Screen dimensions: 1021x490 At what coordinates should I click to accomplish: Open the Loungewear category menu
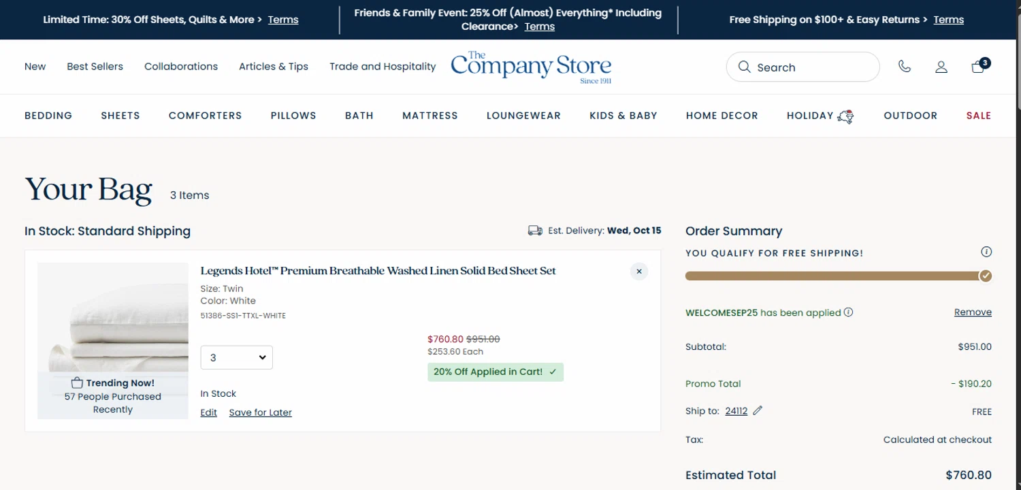pyautogui.click(x=523, y=116)
